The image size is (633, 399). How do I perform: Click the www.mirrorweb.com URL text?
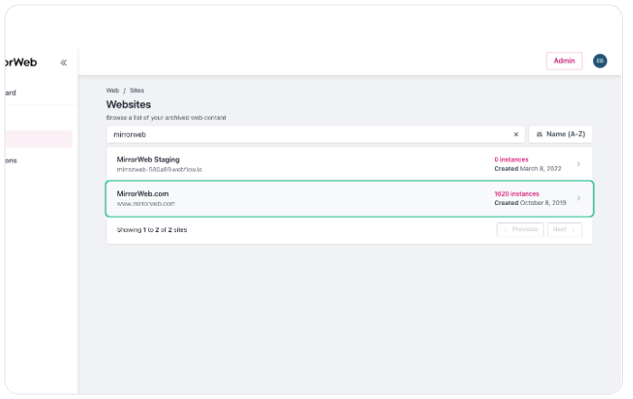[x=145, y=204]
